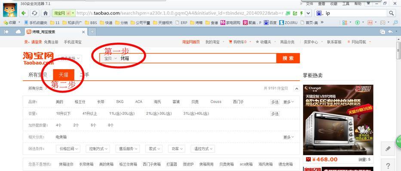Image resolution: width=401 pixels, height=171 pixels.
Task: Open the 售后服务 filter dropdown
Action: pos(127,149)
